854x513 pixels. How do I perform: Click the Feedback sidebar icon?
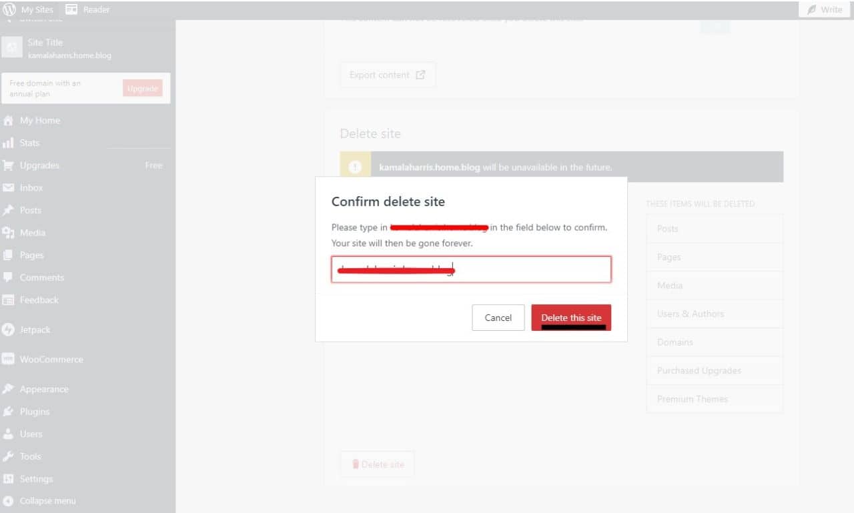[10, 300]
